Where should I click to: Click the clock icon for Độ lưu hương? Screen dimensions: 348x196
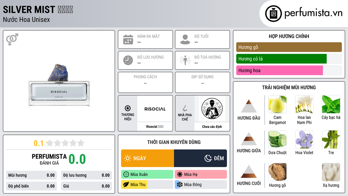coord(128,60)
